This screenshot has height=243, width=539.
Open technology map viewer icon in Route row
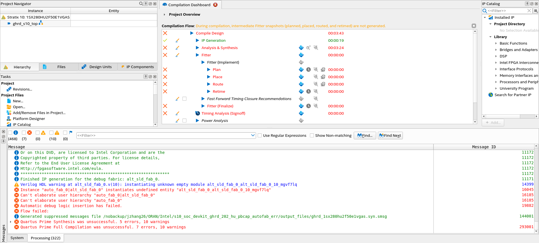[x=316, y=84]
